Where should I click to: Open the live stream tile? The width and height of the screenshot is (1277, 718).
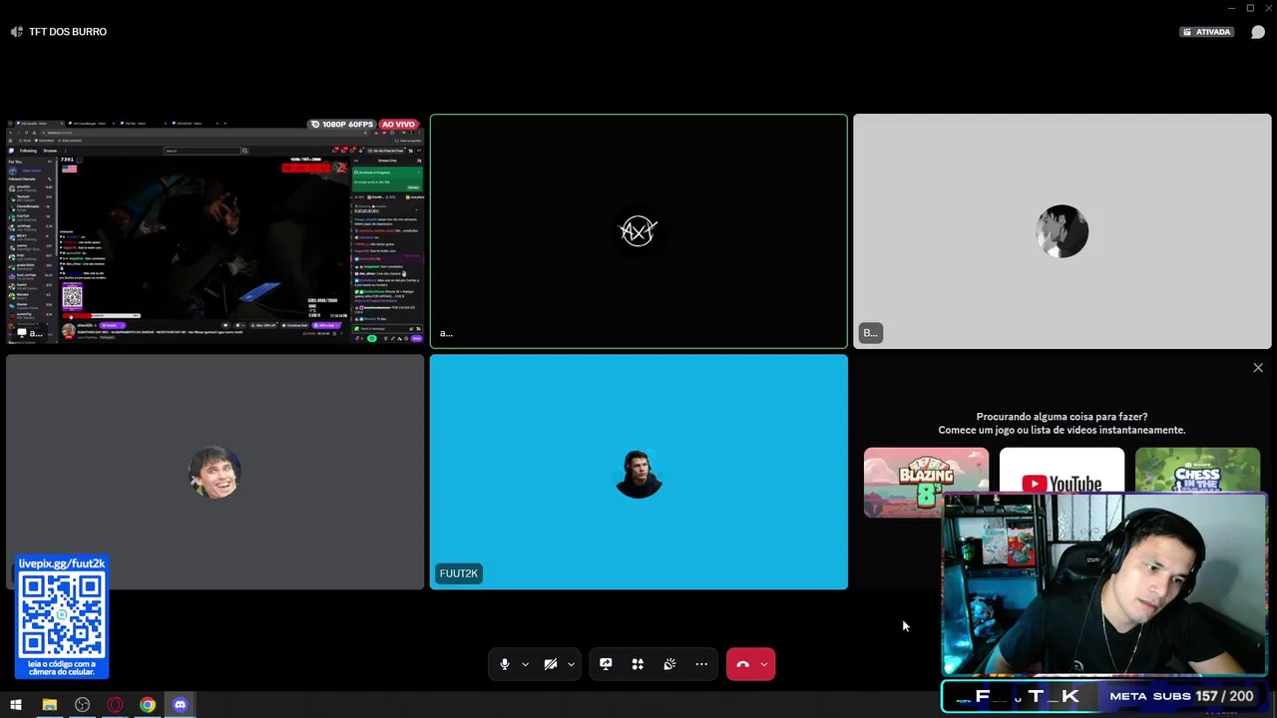pos(214,231)
